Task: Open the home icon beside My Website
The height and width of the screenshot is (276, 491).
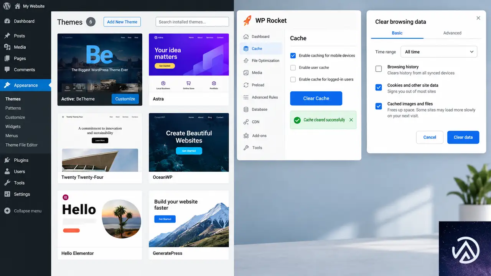Action: click(18, 6)
